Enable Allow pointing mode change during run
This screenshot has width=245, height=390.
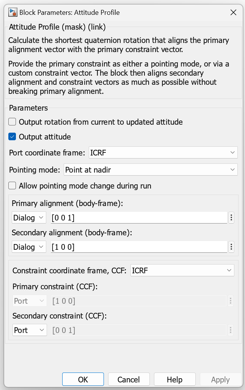pyautogui.click(x=13, y=186)
